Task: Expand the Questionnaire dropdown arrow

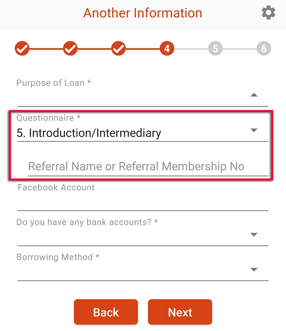Action: point(254,130)
